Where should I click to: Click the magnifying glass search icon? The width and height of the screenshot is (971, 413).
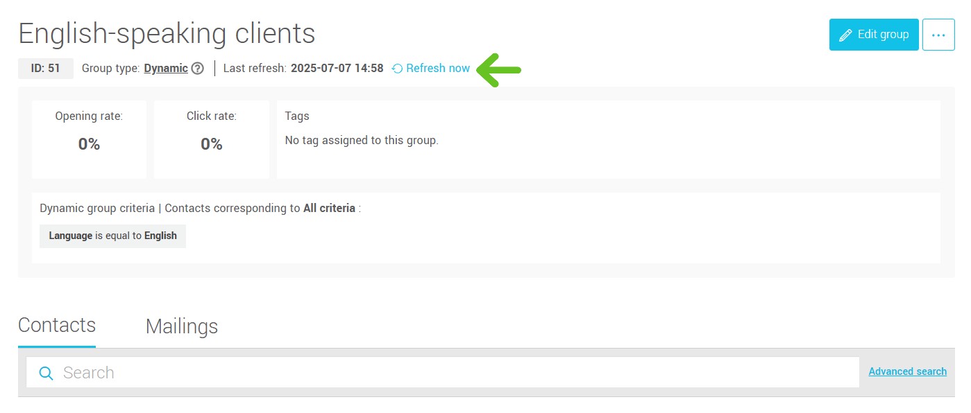click(x=47, y=374)
